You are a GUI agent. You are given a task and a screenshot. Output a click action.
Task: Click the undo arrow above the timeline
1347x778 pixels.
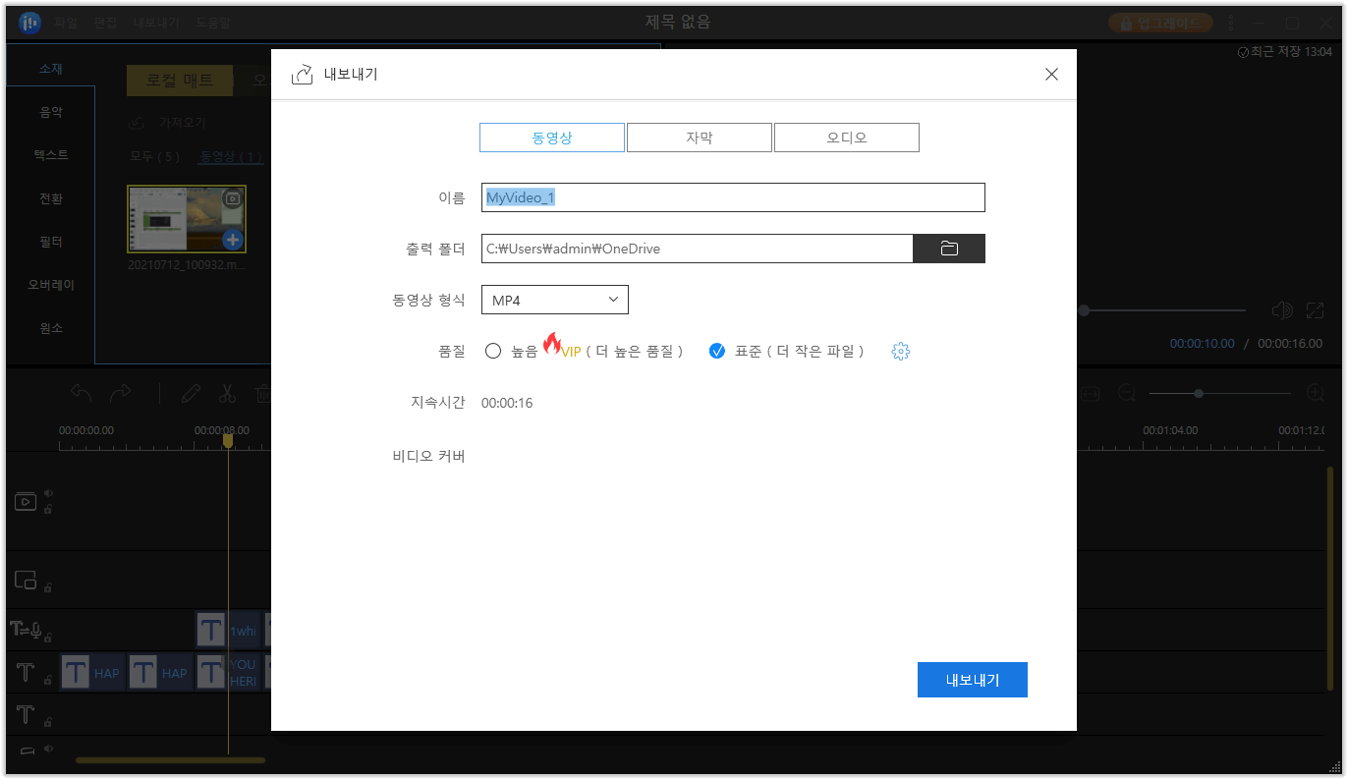pyautogui.click(x=81, y=393)
